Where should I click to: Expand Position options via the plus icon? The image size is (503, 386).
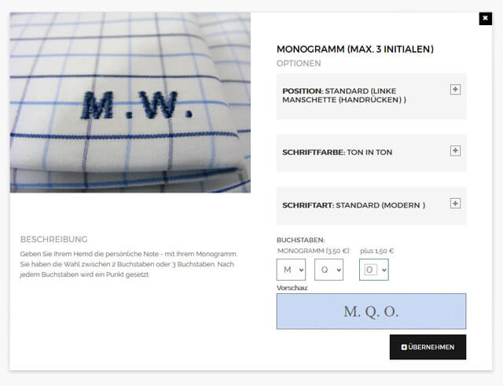pos(455,90)
